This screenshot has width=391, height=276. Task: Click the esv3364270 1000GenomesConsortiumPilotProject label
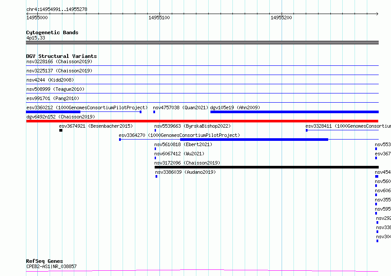pyautogui.click(x=179, y=135)
